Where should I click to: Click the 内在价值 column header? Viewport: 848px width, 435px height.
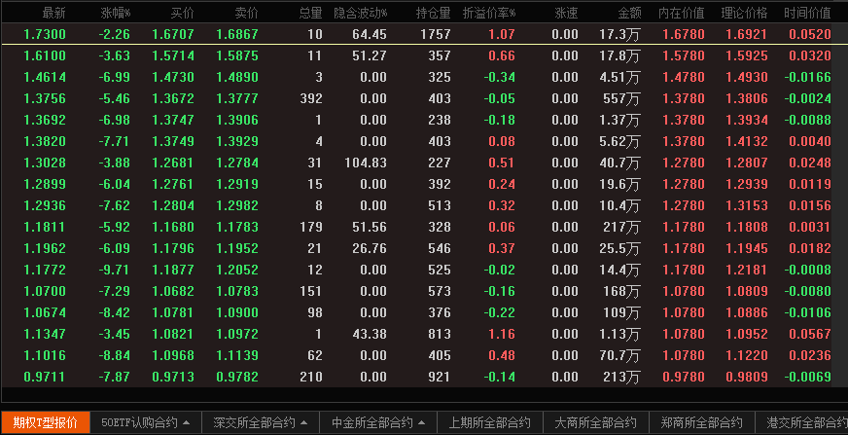(682, 13)
